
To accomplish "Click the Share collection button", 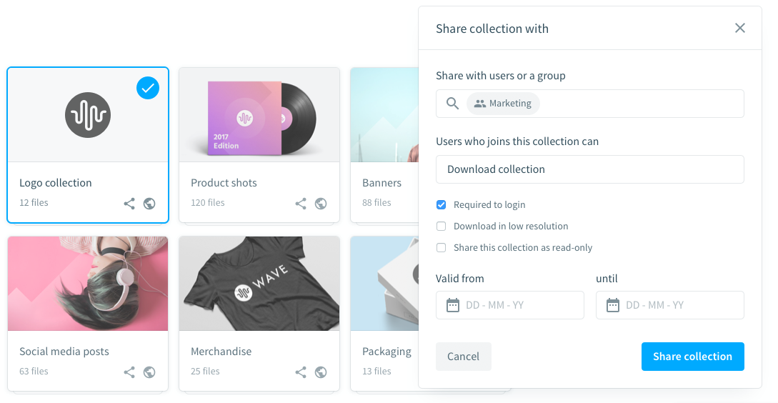I will (x=693, y=357).
